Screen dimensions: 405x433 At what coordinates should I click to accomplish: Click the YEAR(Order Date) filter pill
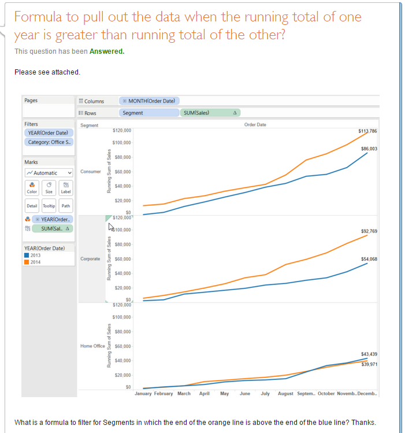[x=49, y=133]
